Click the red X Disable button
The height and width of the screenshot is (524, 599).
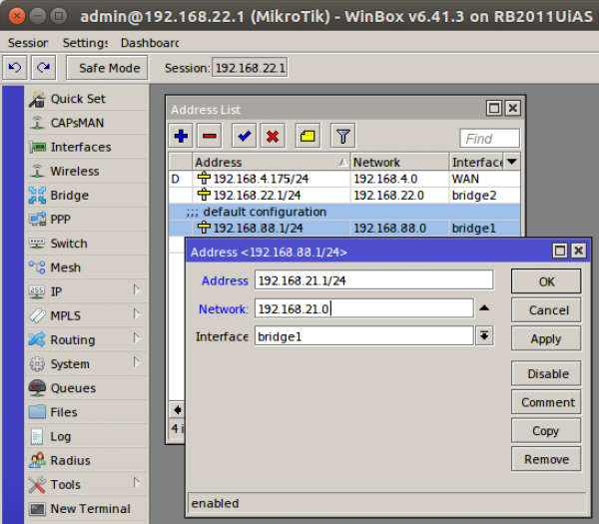tap(273, 136)
